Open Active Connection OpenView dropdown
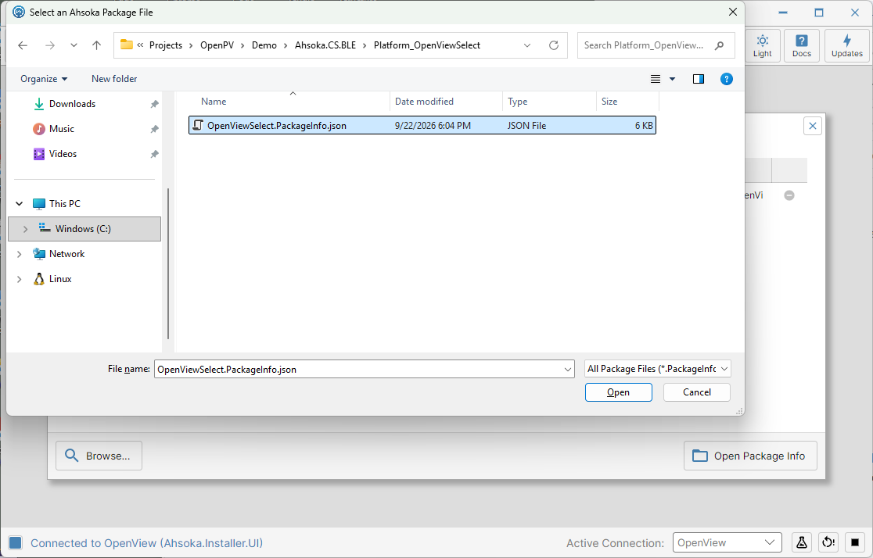This screenshot has width=873, height=558. click(x=727, y=542)
